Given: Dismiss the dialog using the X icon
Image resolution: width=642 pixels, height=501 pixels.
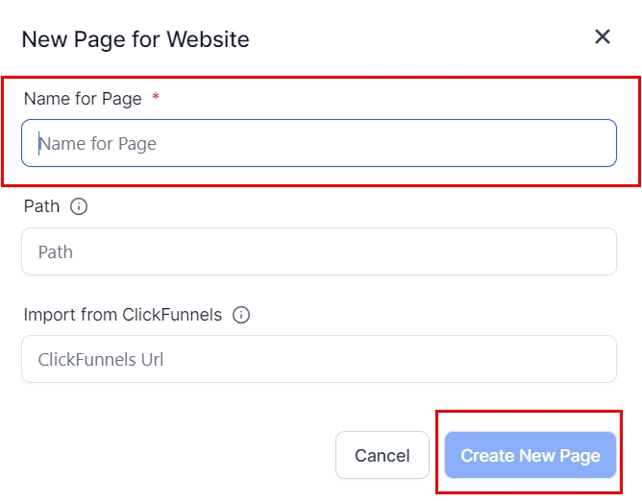Looking at the screenshot, I should point(603,37).
